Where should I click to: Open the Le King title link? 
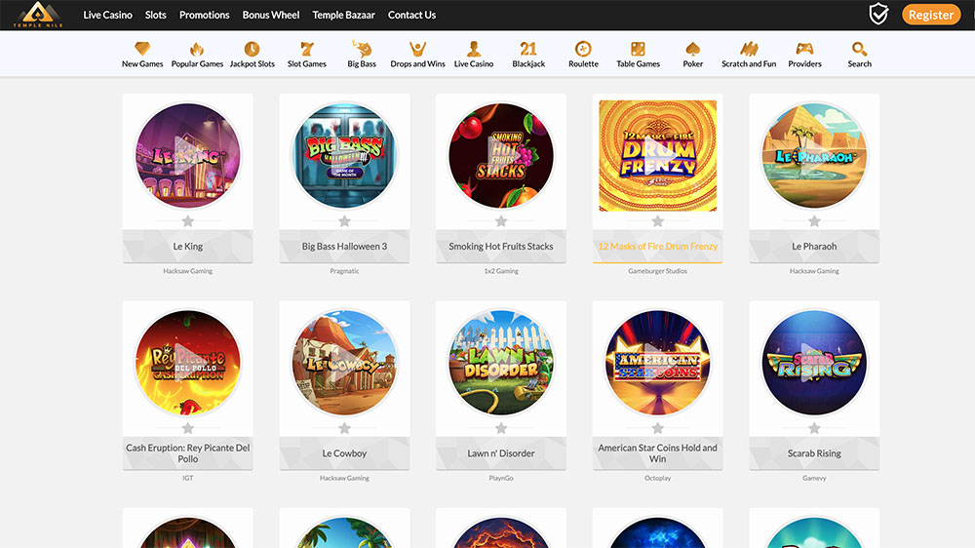tap(188, 247)
